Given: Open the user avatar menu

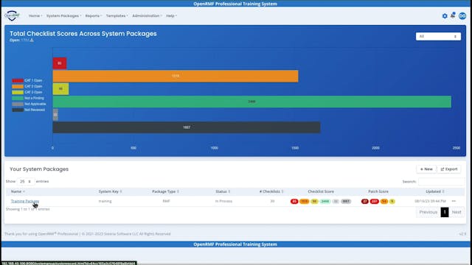Looking at the screenshot, I should tap(462, 15).
